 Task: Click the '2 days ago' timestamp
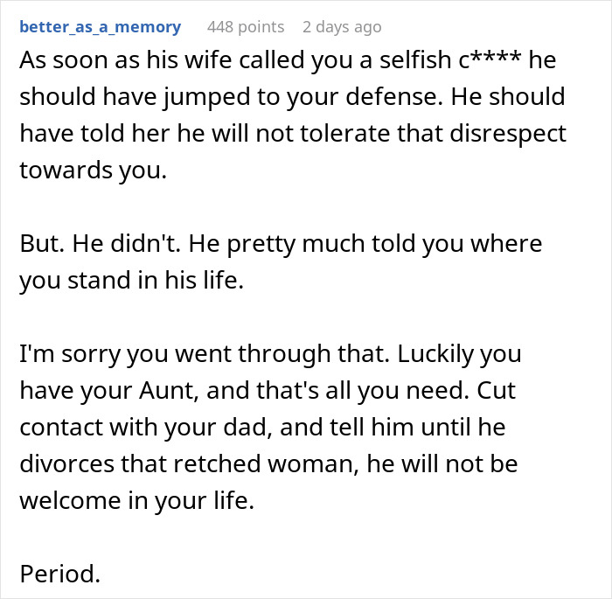(342, 26)
